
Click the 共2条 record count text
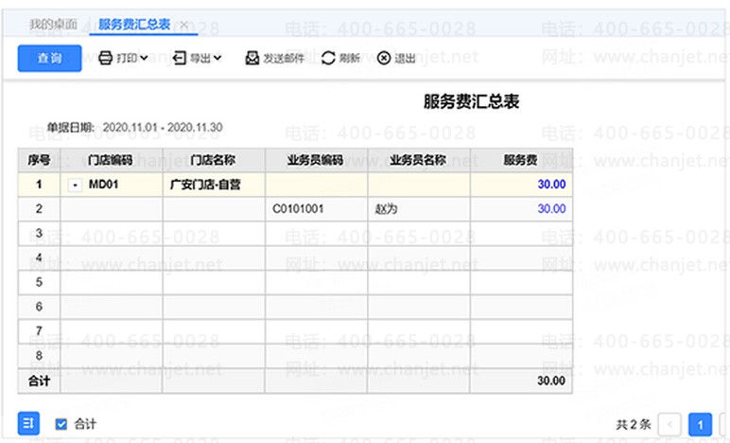(x=634, y=424)
